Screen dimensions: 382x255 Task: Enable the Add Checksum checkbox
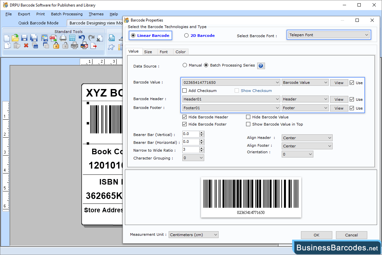coord(184,90)
